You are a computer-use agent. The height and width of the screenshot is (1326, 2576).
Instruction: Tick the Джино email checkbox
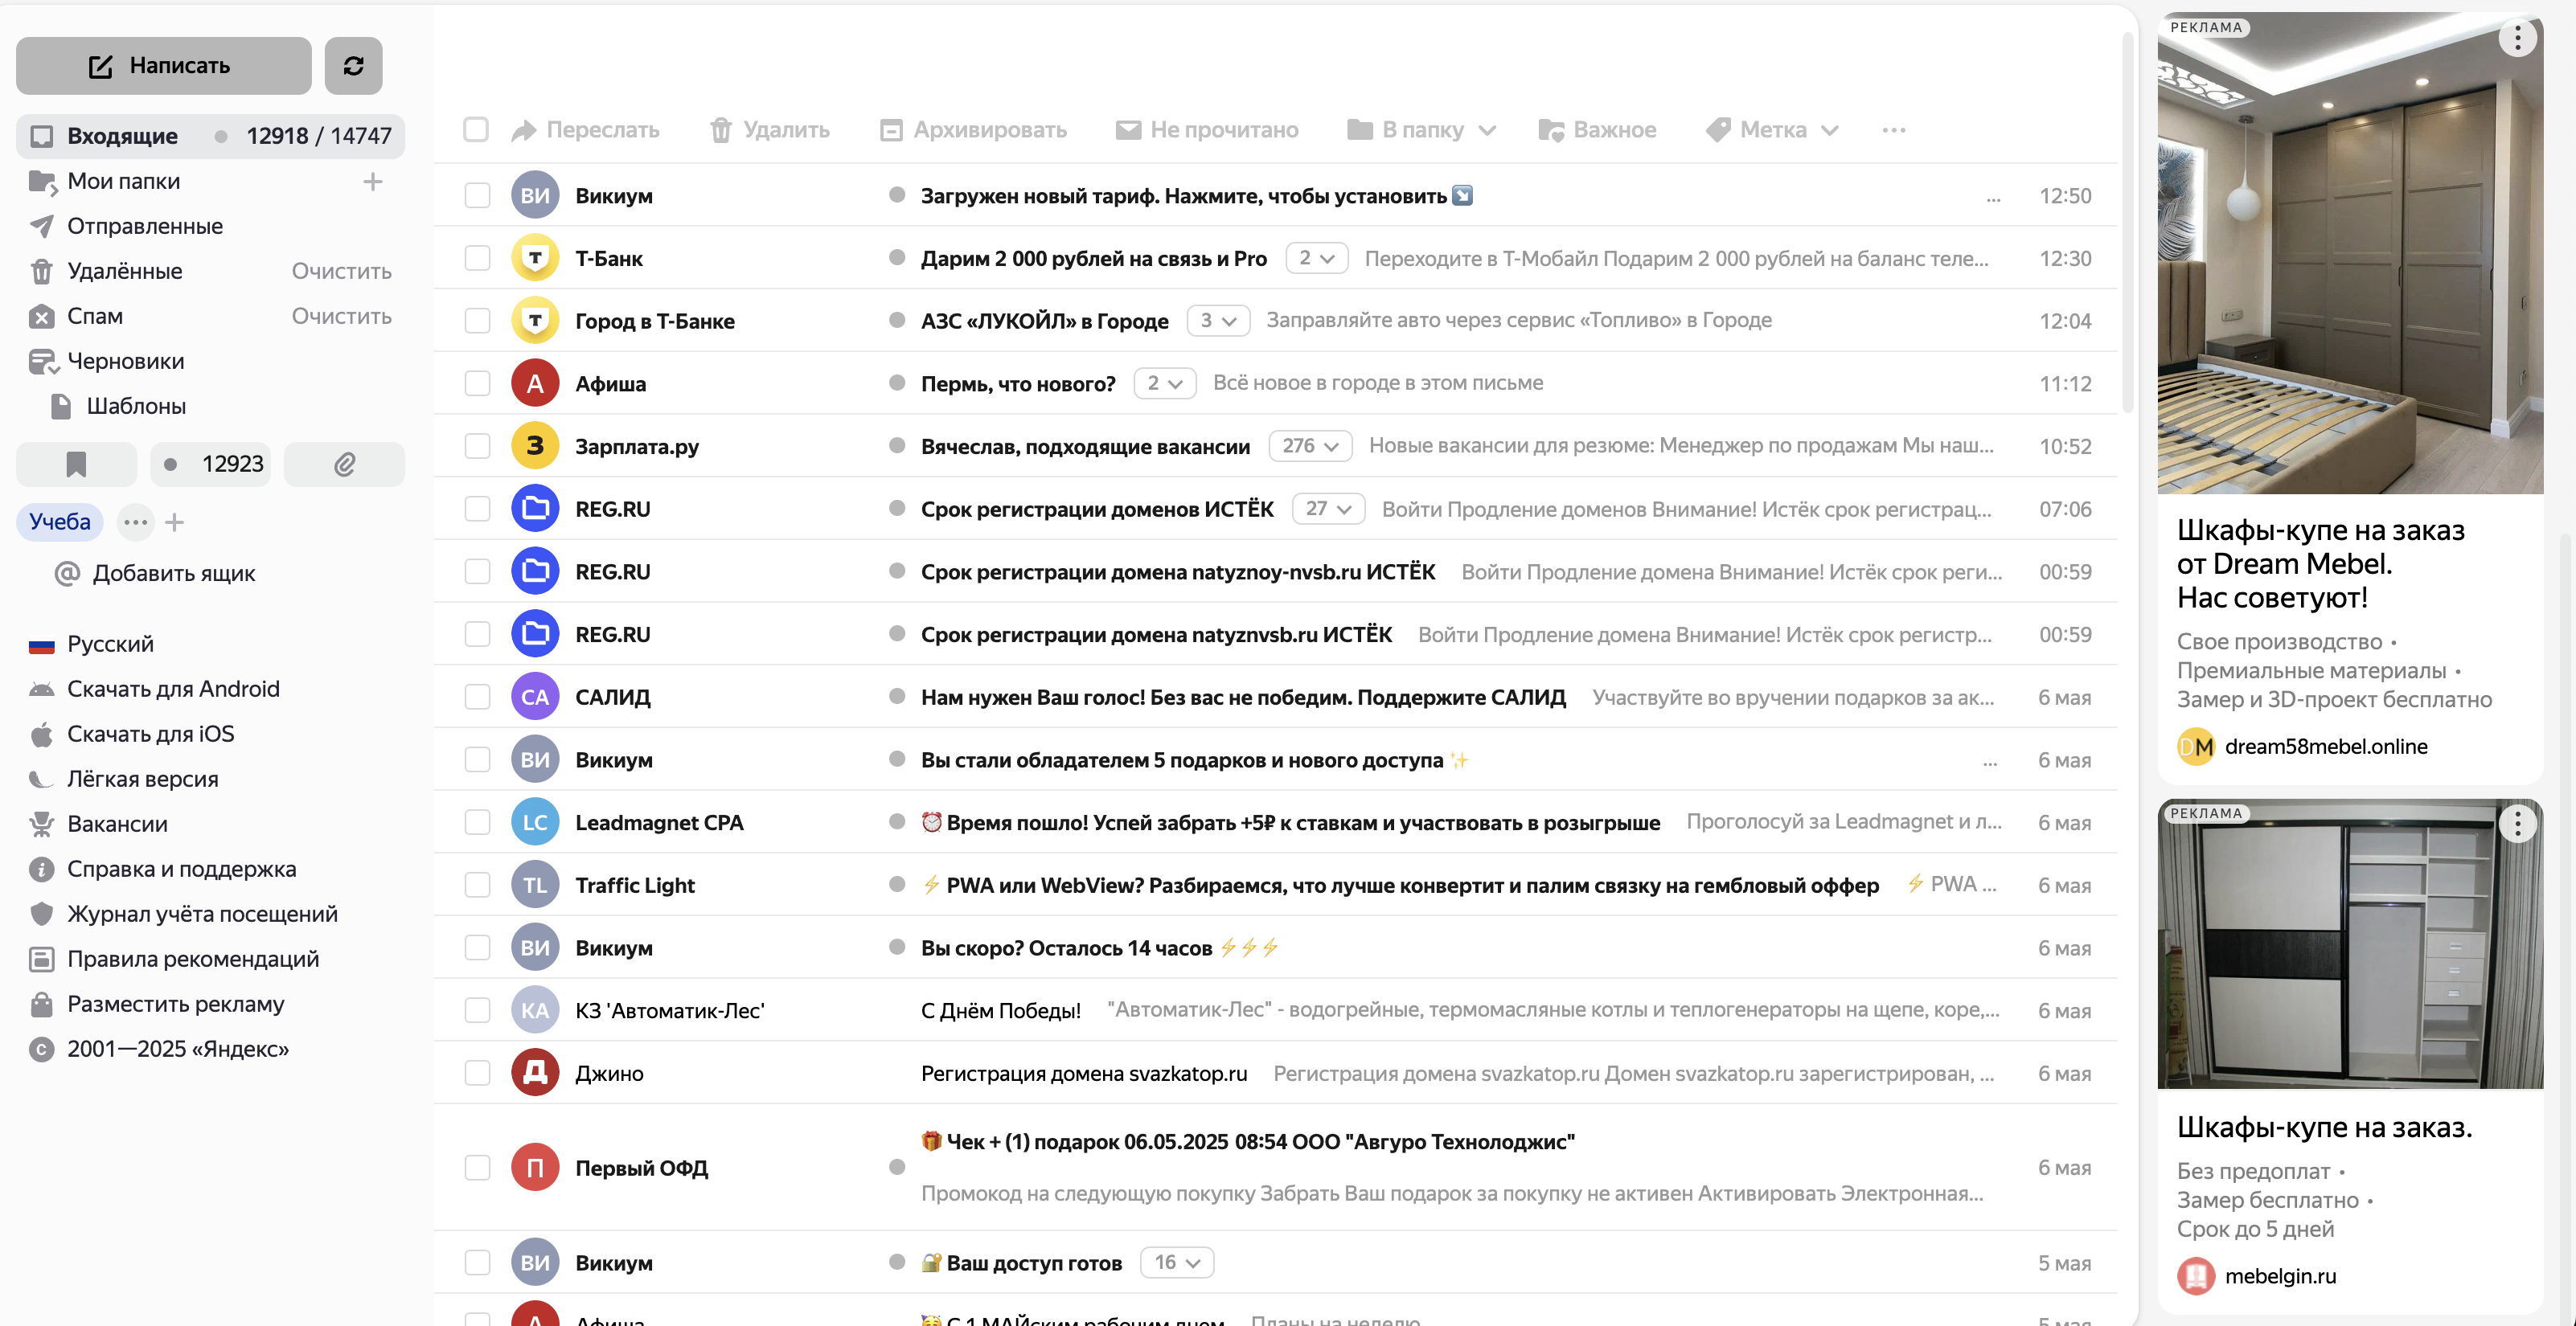click(x=477, y=1073)
